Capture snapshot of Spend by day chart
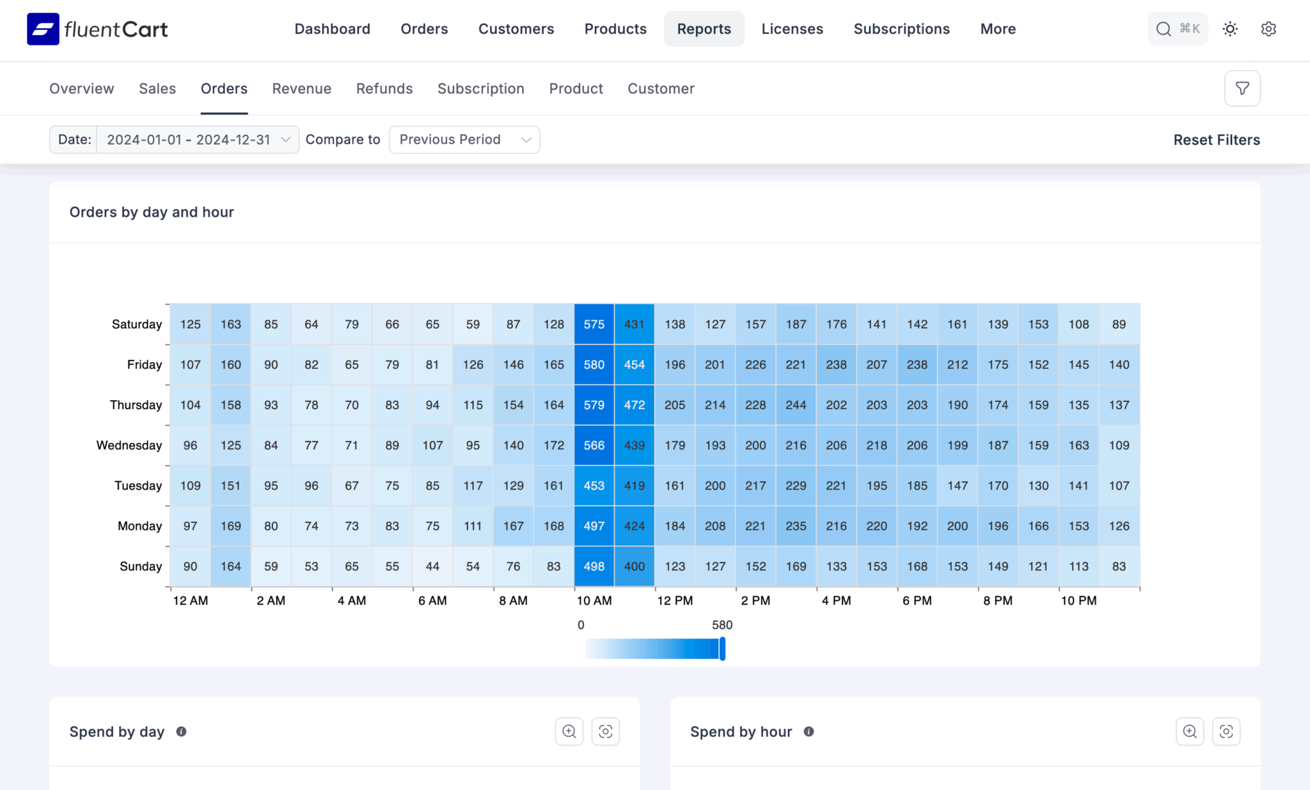This screenshot has height=790, width=1310. (x=605, y=731)
